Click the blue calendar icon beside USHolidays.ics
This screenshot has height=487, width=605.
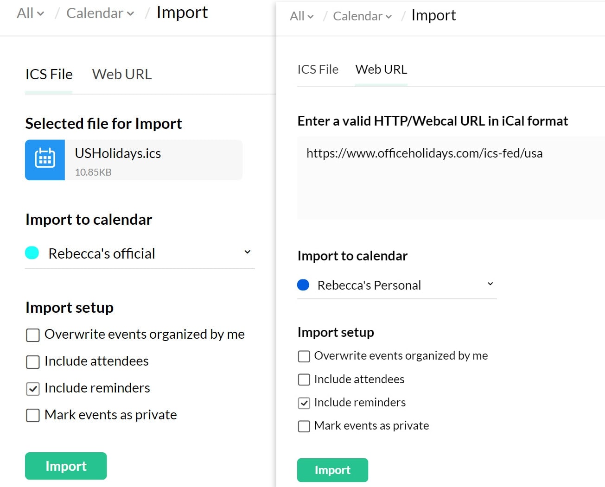[45, 160]
